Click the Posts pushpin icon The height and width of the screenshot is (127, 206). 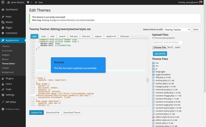[x=3, y=17]
